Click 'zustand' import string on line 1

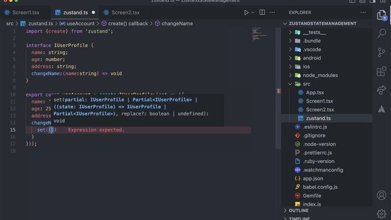click(98, 31)
